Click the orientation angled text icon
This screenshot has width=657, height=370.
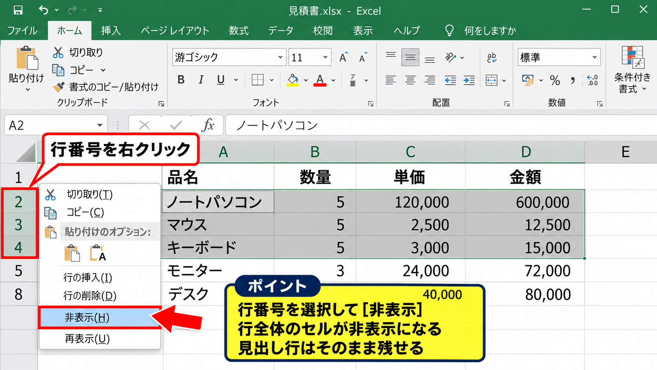point(450,57)
